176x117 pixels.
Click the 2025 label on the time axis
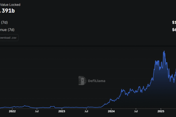point(161,112)
